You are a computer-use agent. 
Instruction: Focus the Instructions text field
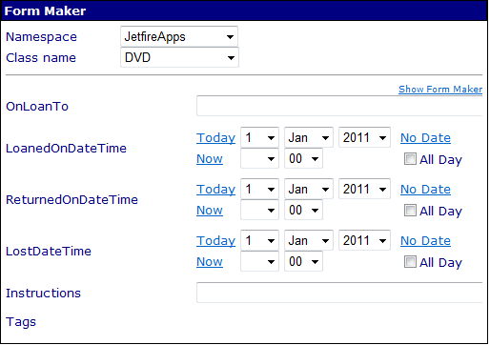click(x=339, y=293)
